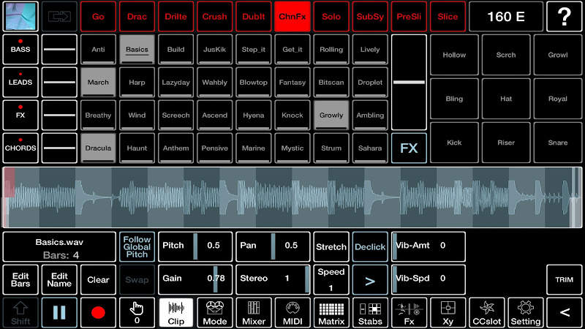The height and width of the screenshot is (329, 585).
Task: Click the Speed value box
Action: coord(331,280)
